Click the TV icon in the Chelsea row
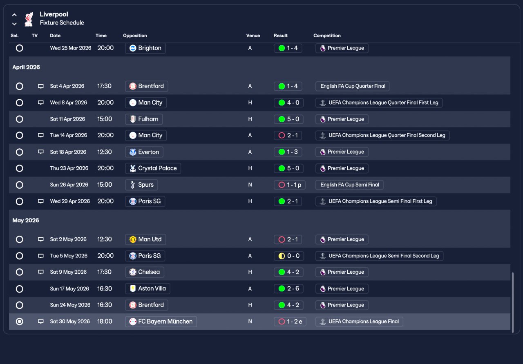This screenshot has height=364, width=523. (41, 272)
